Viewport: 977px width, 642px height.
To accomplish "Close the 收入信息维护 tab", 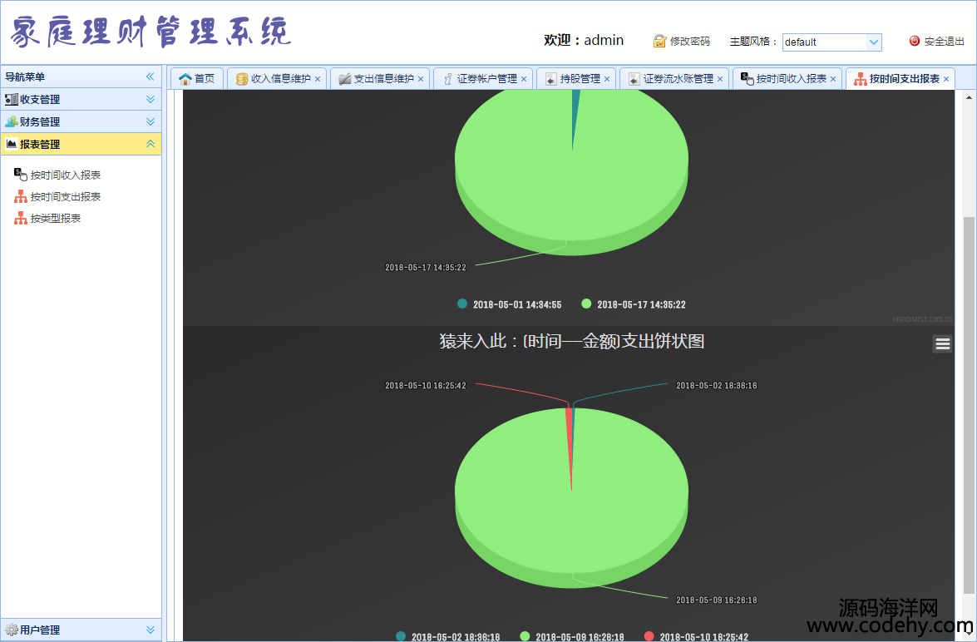I will point(318,79).
